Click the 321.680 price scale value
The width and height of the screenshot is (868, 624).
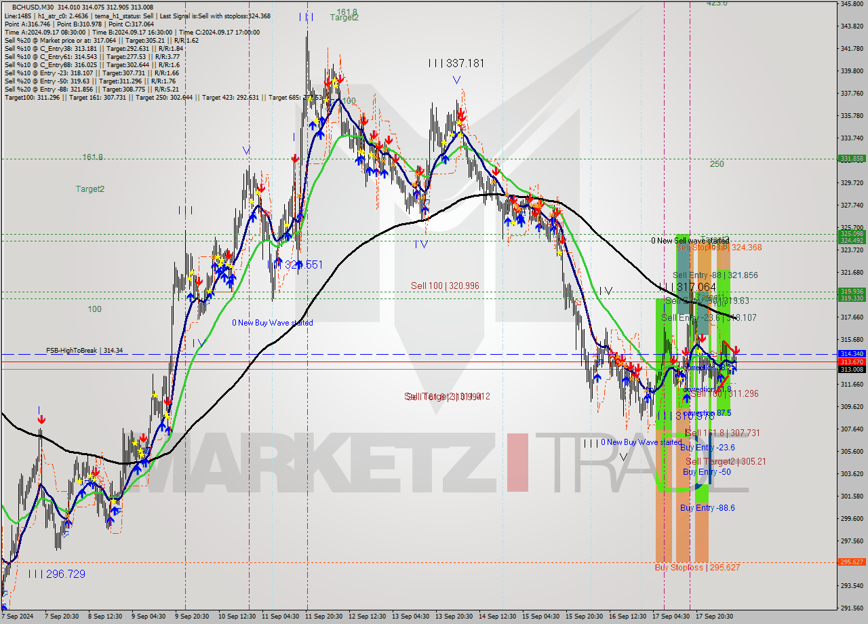[852, 272]
